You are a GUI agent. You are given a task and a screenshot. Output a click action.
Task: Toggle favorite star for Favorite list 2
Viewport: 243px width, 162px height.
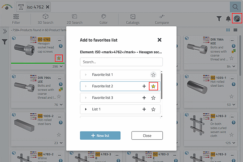click(153, 86)
